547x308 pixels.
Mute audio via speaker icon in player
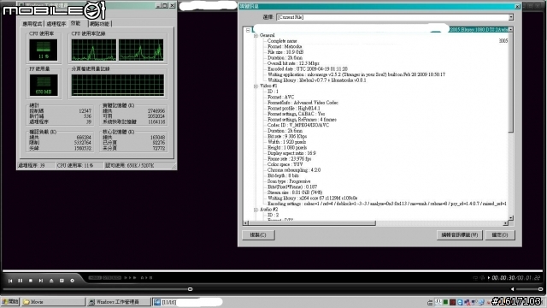(x=512, y=289)
